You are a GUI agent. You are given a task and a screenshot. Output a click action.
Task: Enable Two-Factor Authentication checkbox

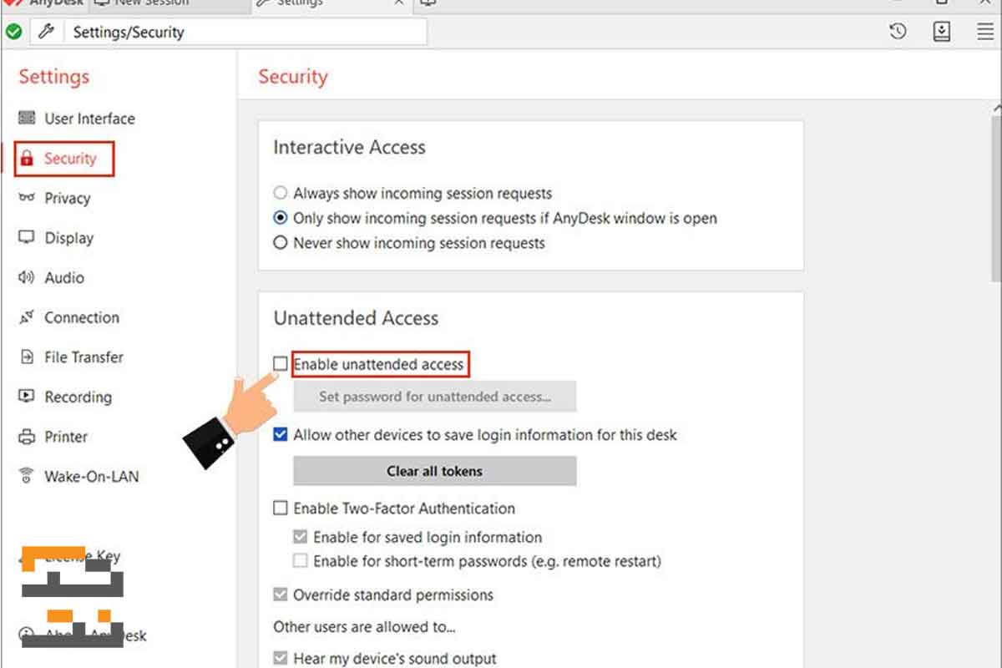tap(281, 508)
